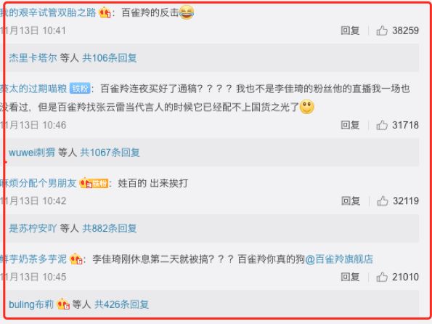The width and height of the screenshot is (432, 324).
Task: Click membership badge next to 我的艰辛试管双胎之路
Action: (x=105, y=12)
